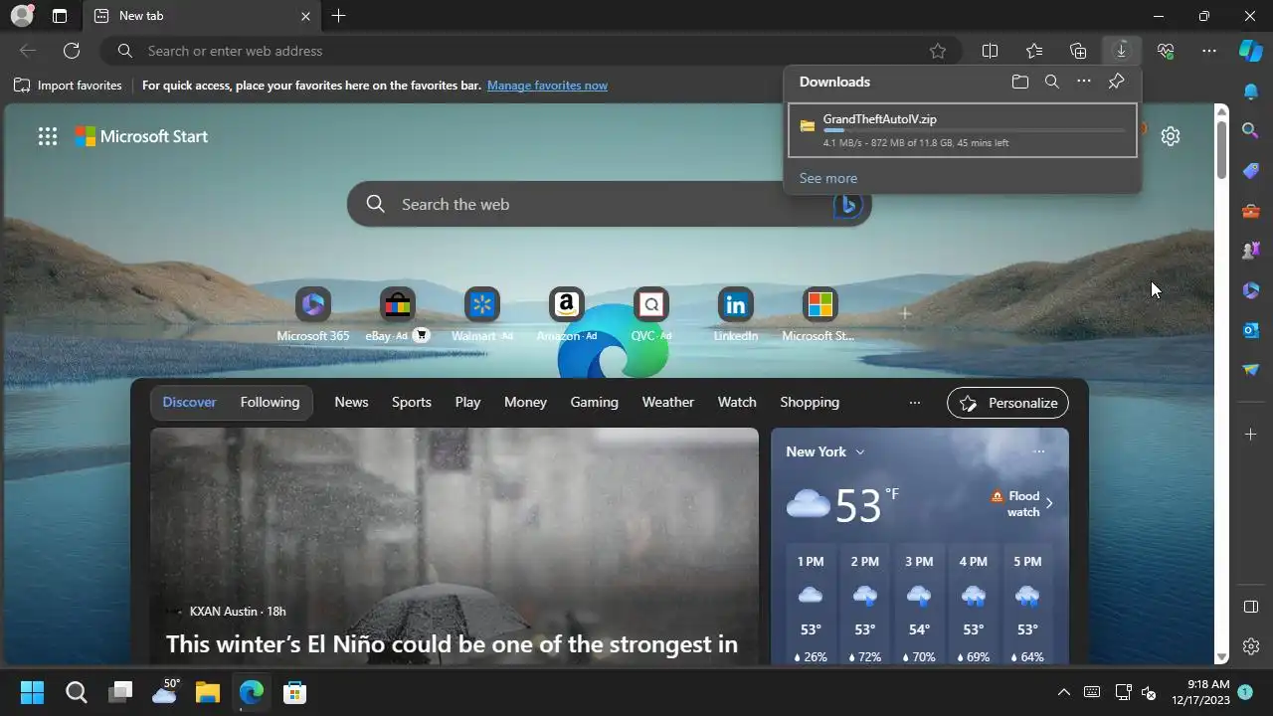Open a new tab with plus button
Screen dimensions: 1273x716
click(x=339, y=16)
